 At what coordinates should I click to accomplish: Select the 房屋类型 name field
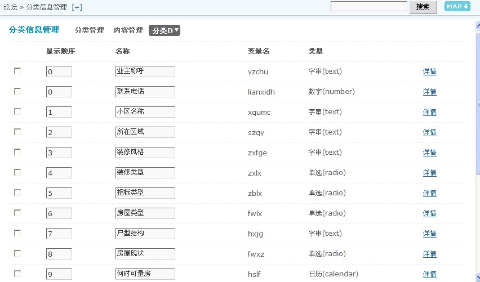click(145, 213)
